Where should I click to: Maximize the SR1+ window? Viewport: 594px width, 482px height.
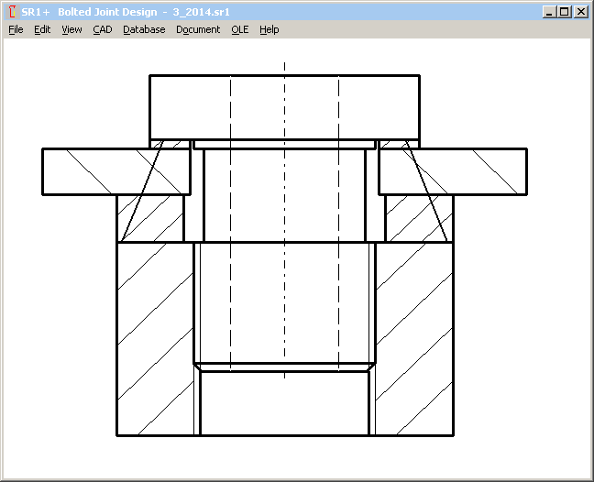pyautogui.click(x=564, y=12)
